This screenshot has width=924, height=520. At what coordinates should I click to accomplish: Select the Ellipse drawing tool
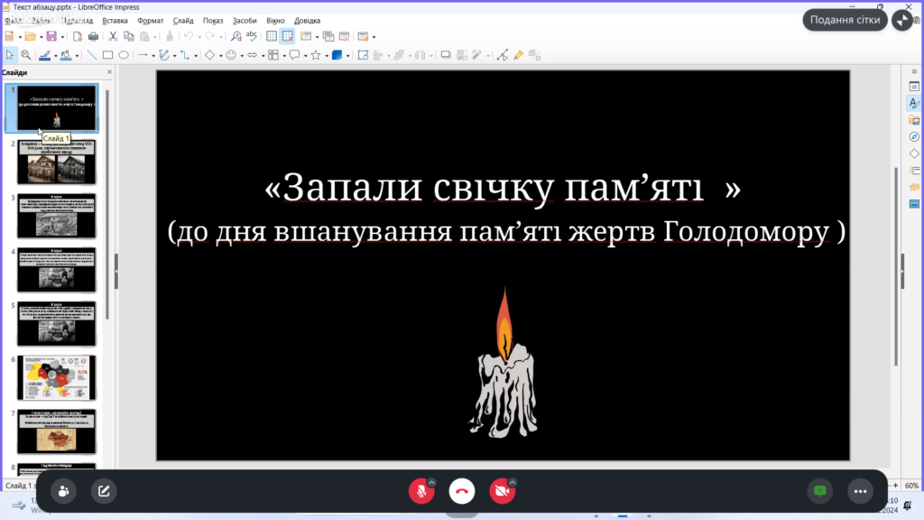point(124,55)
